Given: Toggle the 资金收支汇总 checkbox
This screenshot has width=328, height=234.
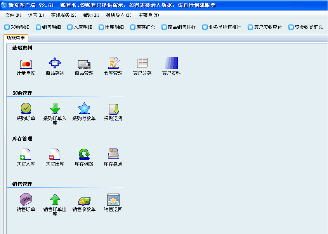Looking at the screenshot, I should point(291,27).
